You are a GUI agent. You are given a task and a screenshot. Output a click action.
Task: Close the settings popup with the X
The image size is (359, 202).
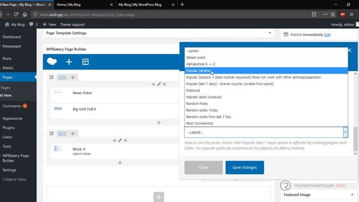349,50
